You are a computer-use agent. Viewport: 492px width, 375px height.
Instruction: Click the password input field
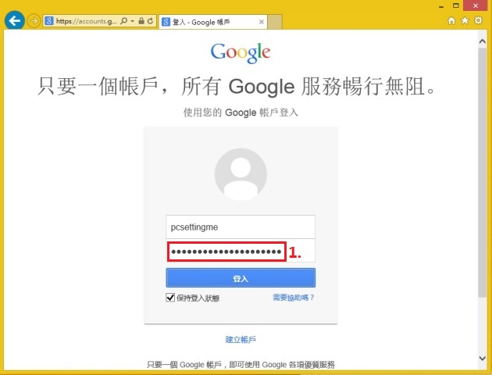[241, 251]
